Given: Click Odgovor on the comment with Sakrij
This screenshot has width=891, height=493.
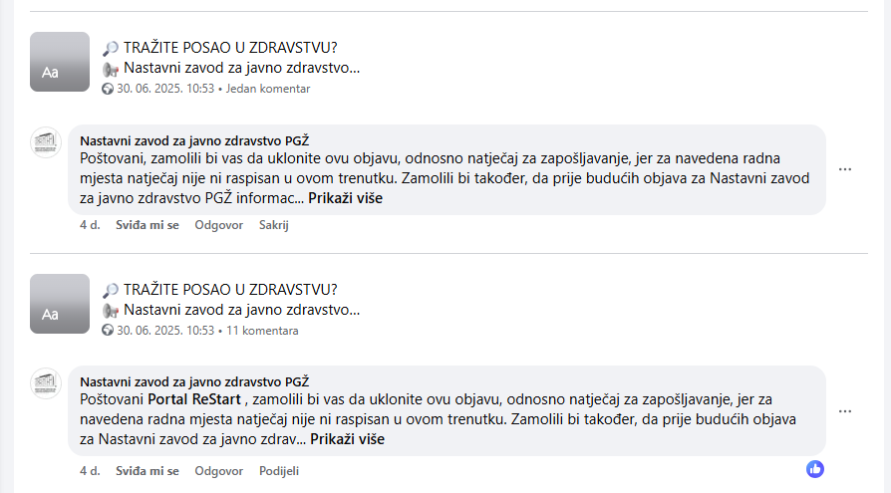Looking at the screenshot, I should [219, 225].
